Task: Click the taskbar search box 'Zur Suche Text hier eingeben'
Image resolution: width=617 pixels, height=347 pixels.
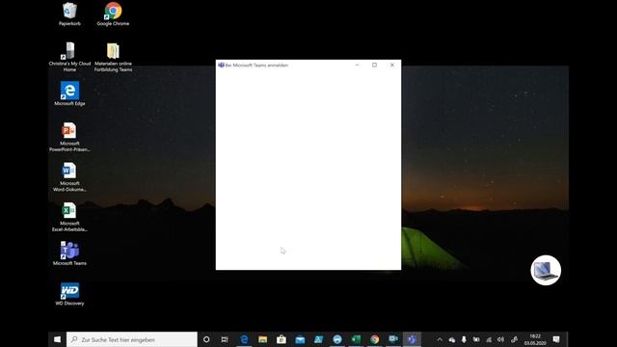Action: pyautogui.click(x=132, y=339)
